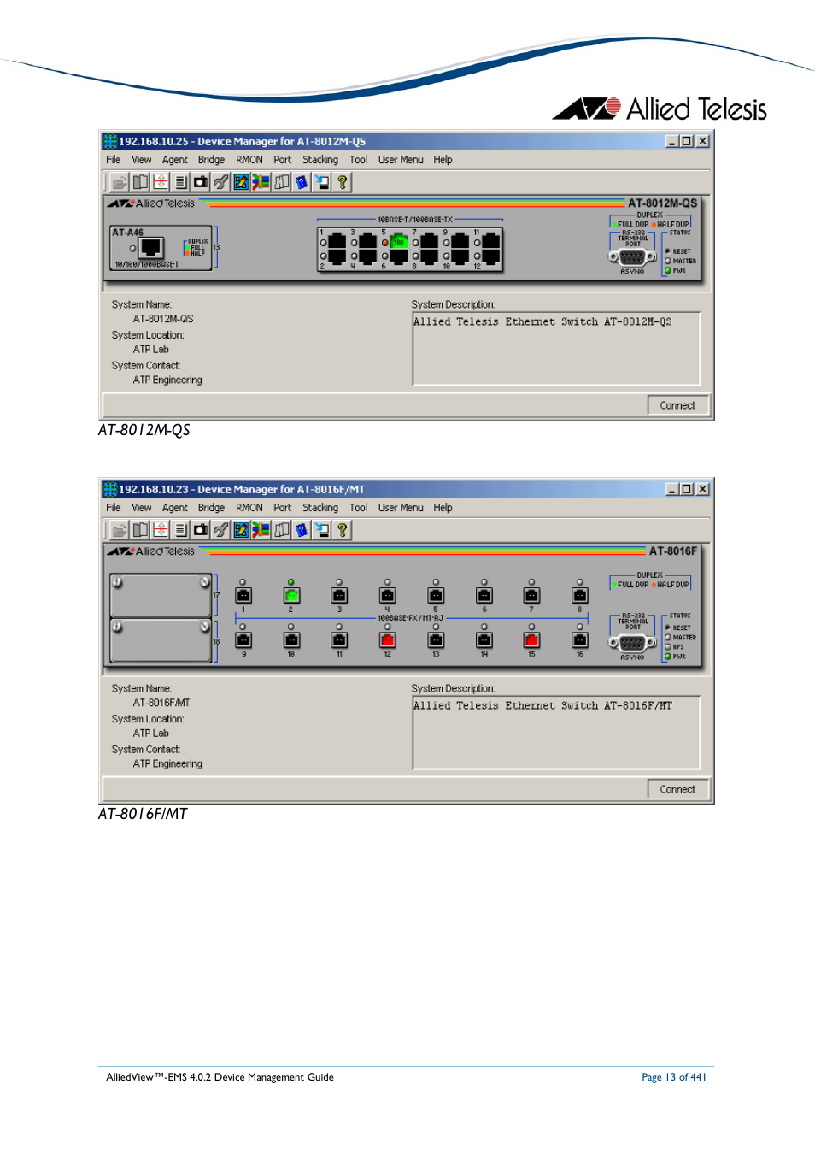Open User Menu in the AT-8012M-QS window
The height and width of the screenshot is (1155, 815).
(401, 160)
